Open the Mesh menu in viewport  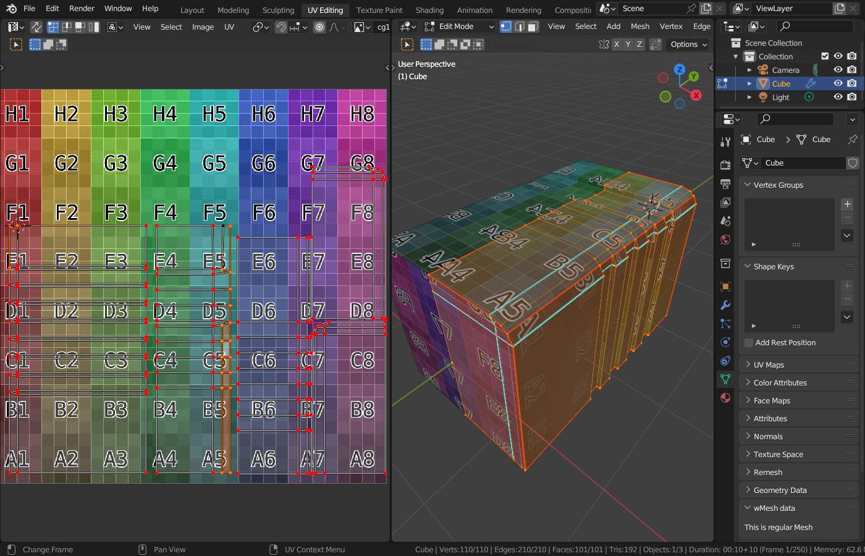[x=640, y=27]
